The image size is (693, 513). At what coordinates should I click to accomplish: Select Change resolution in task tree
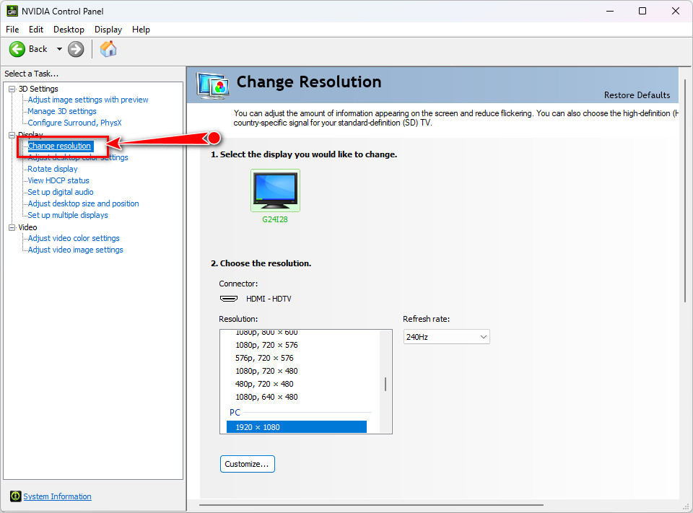pyautogui.click(x=60, y=146)
